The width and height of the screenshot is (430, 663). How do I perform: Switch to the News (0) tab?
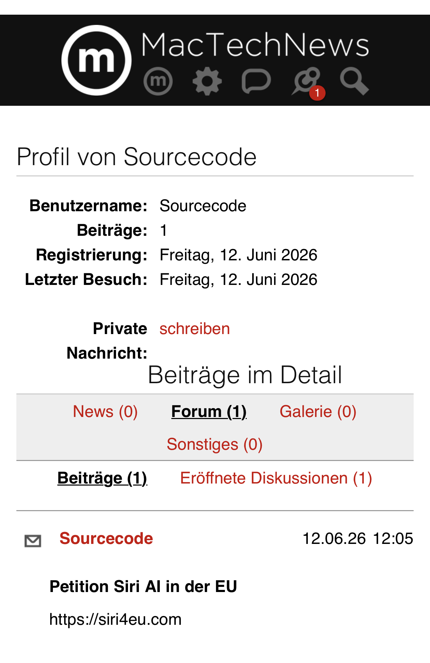(105, 412)
